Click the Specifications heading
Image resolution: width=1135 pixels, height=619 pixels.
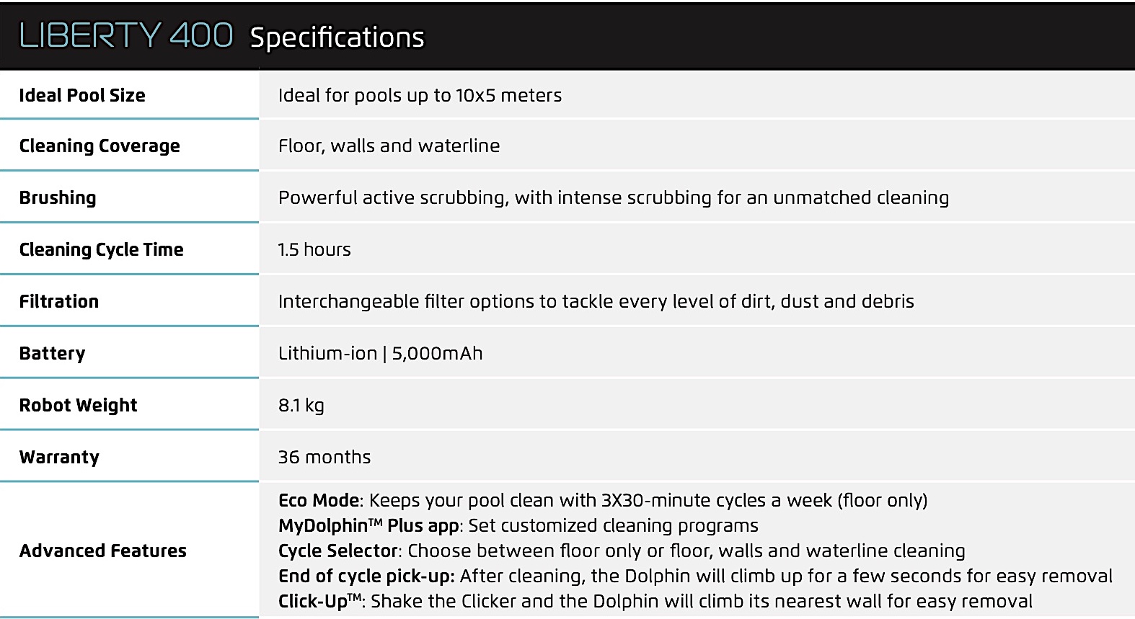click(337, 37)
